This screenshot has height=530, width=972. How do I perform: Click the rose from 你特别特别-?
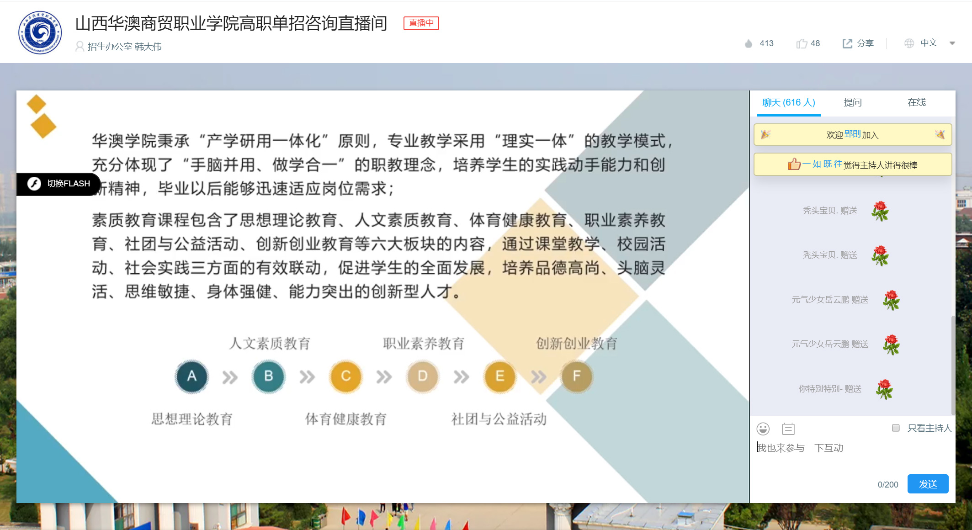pyautogui.click(x=885, y=389)
